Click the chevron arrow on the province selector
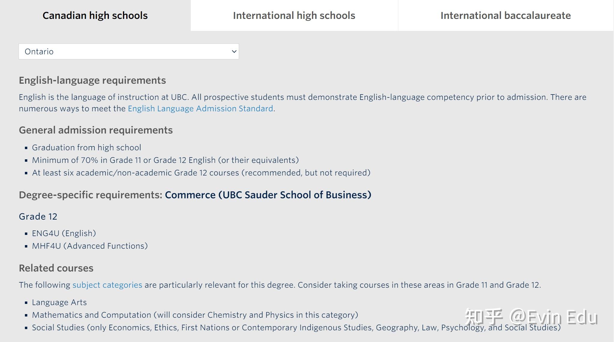The image size is (614, 342). tap(234, 52)
